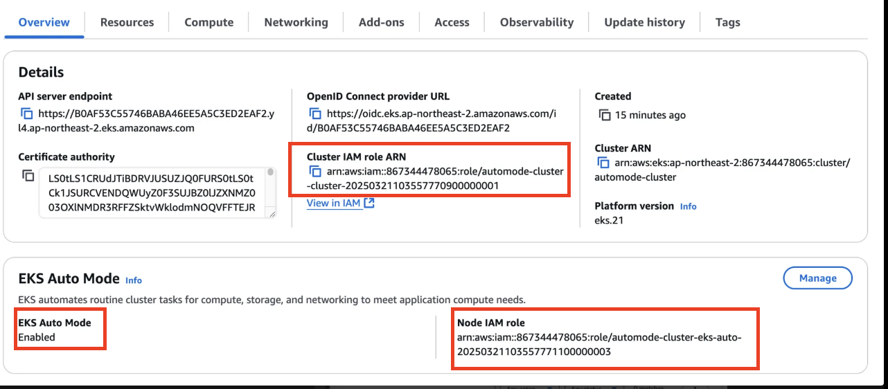The width and height of the screenshot is (888, 389).
Task: Click the resize handle of certificate authority box
Action: coord(272,214)
